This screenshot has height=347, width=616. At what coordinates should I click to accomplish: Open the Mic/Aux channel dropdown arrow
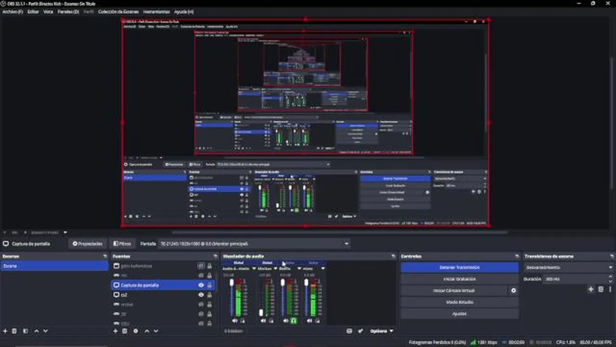tap(276, 268)
